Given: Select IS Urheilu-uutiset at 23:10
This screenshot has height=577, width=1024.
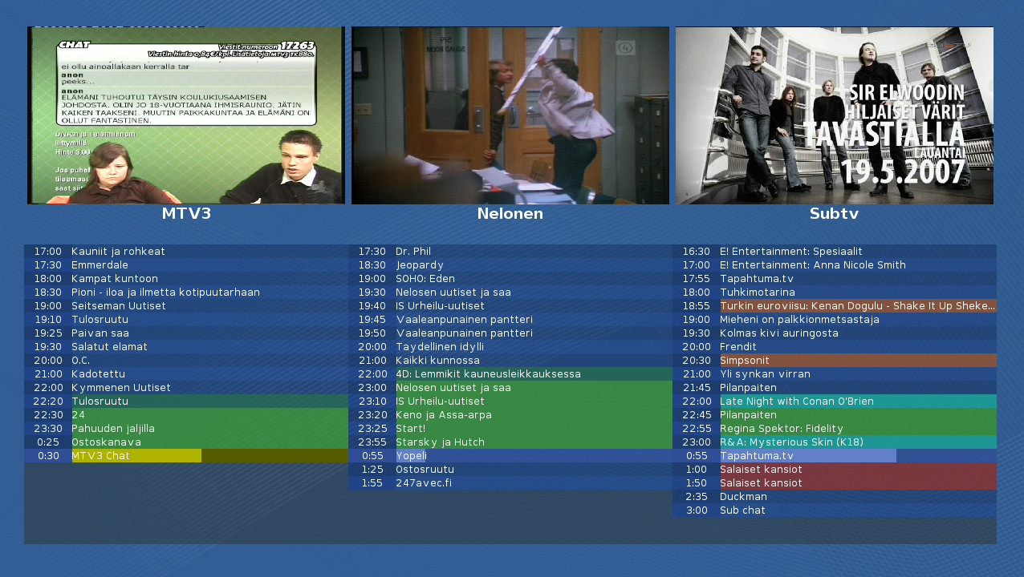Looking at the screenshot, I should coord(510,401).
